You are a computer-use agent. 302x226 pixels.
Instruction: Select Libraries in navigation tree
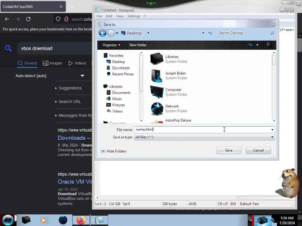click(116, 87)
